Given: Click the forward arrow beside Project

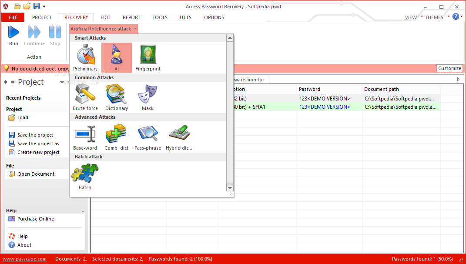Looking at the screenshot, I should (x=13, y=82).
